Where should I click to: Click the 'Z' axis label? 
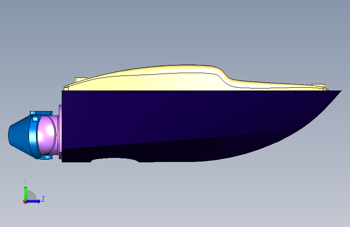[43, 199]
